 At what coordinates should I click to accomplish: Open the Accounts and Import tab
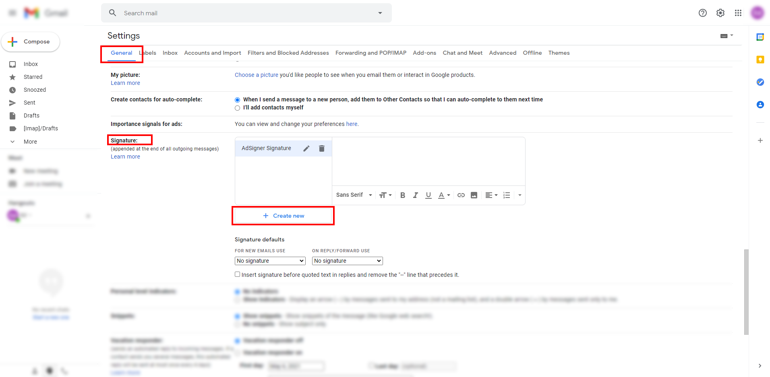pos(212,53)
